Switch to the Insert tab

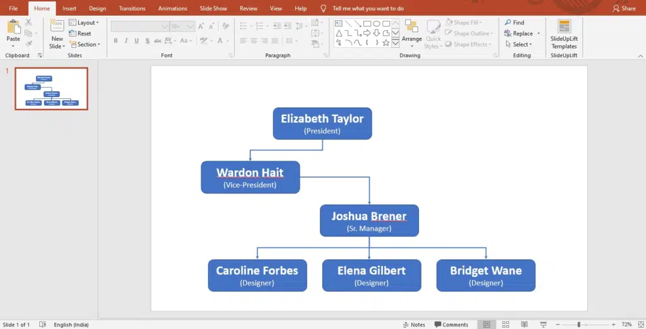(x=69, y=8)
